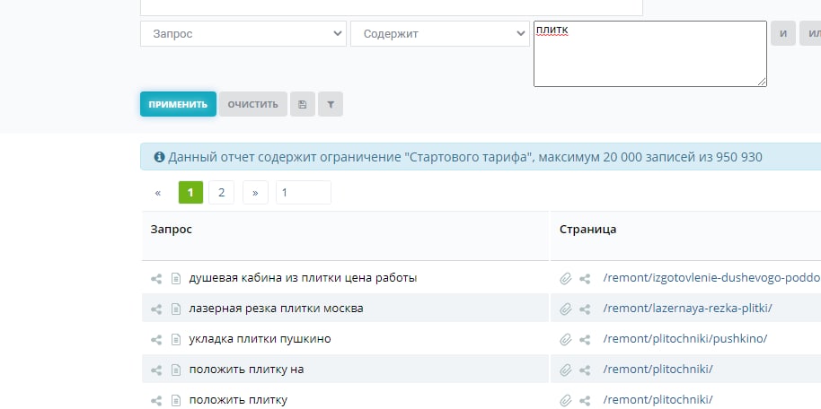This screenshot has height=409, width=821.
Task: Click query text 'положить плитку на'
Action: tap(246, 370)
